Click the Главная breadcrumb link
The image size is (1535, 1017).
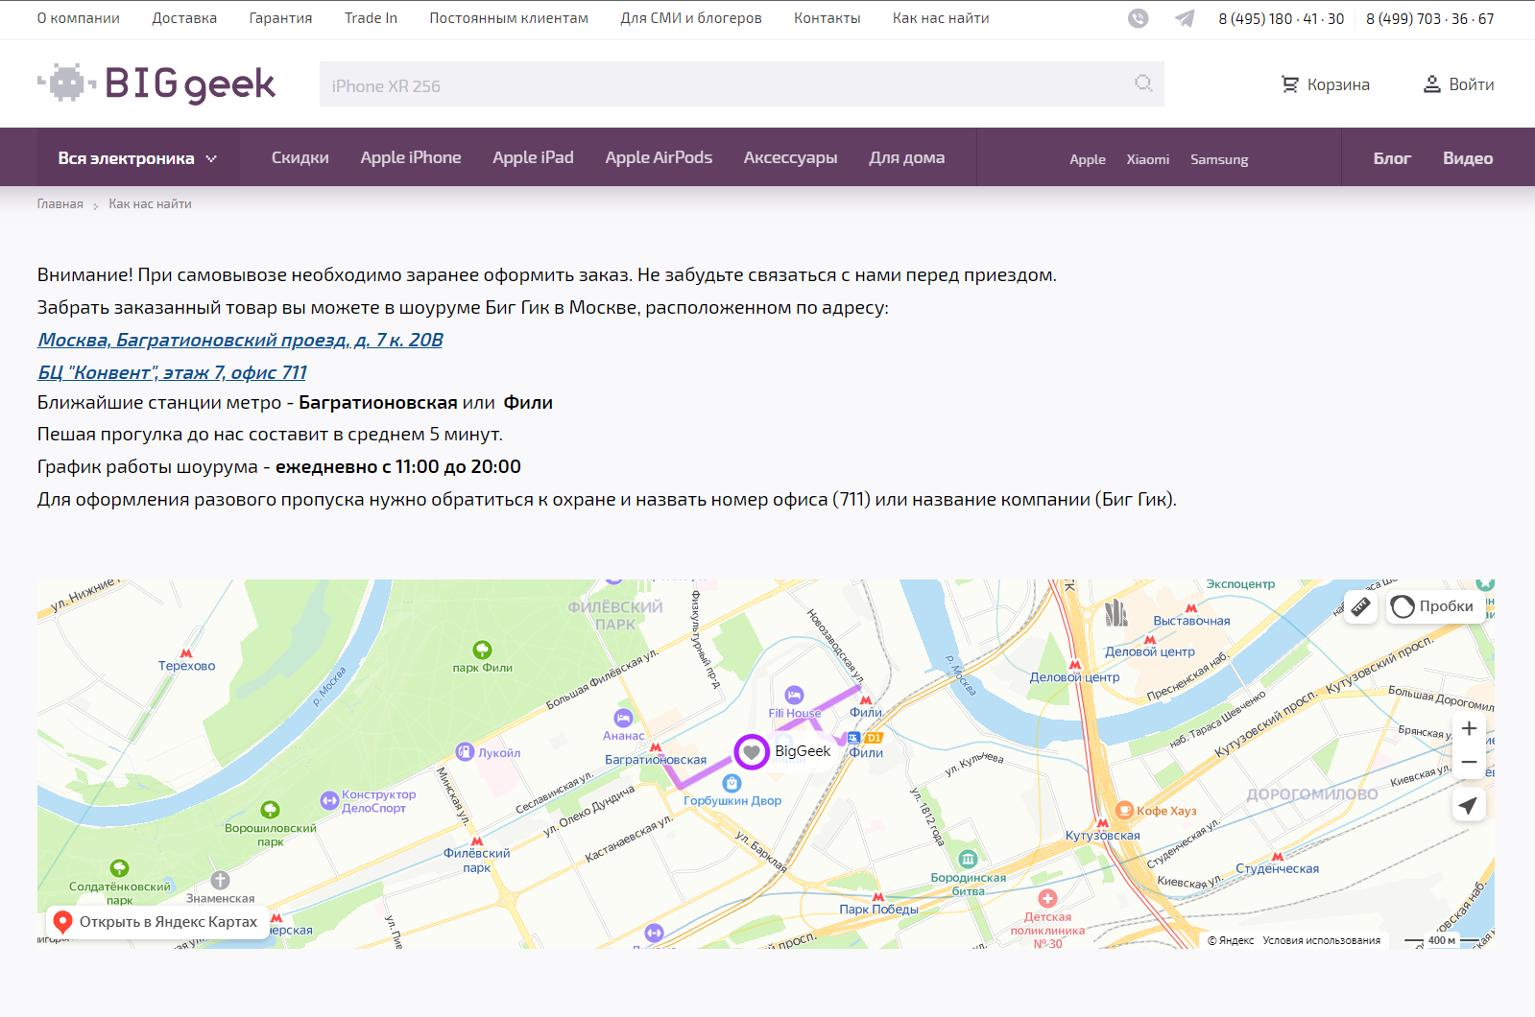click(x=60, y=203)
